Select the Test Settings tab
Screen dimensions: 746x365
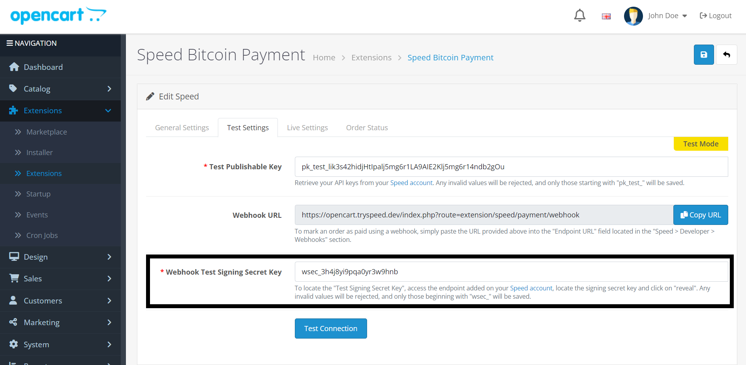pyautogui.click(x=248, y=127)
